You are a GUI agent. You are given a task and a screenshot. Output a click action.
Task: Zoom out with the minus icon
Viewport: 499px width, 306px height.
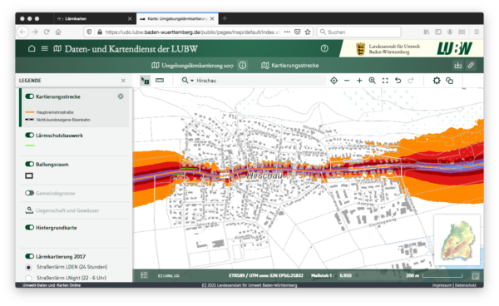click(x=347, y=81)
